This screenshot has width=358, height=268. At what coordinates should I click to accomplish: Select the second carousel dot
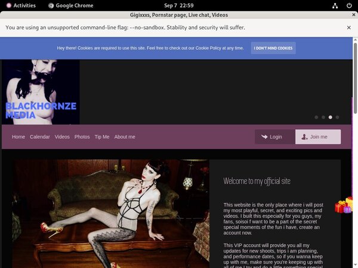323,117
